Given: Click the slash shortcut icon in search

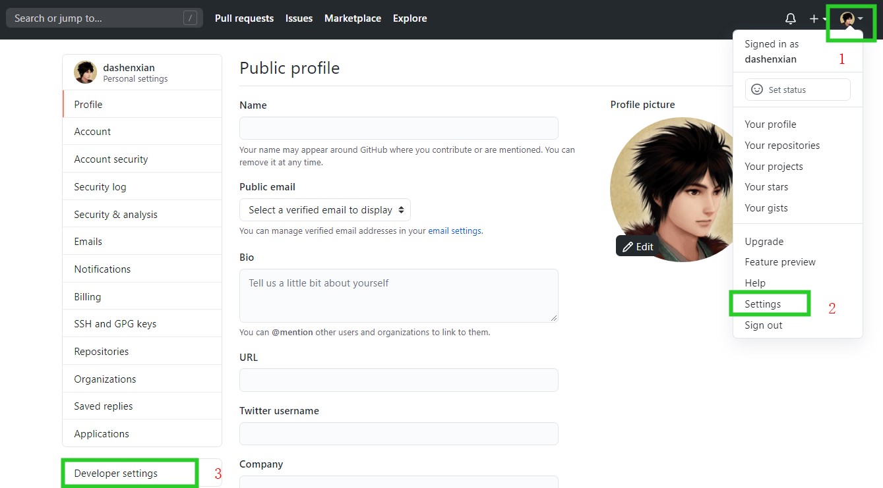Looking at the screenshot, I should (190, 18).
